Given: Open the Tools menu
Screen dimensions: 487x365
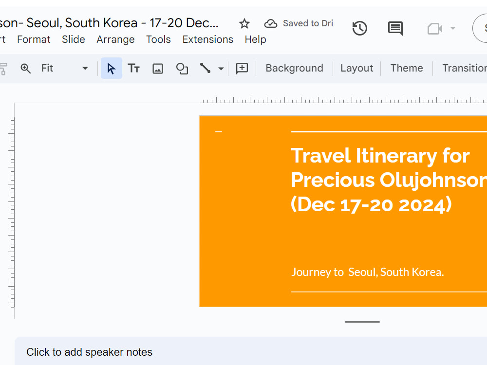Looking at the screenshot, I should [158, 40].
